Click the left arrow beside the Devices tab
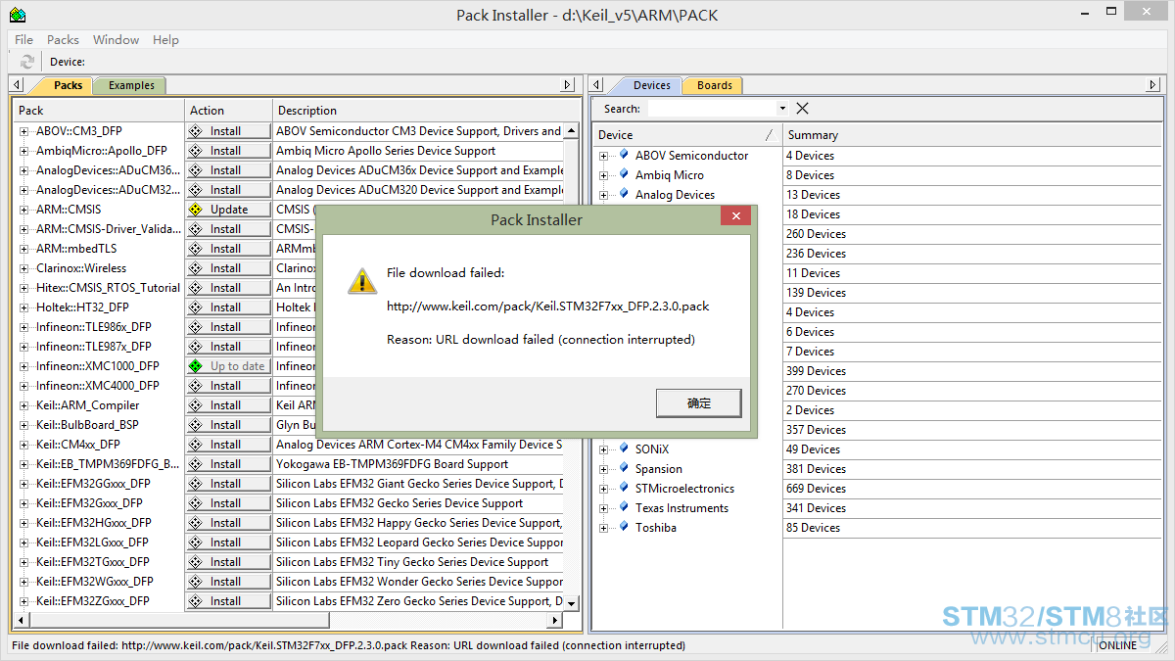 pyautogui.click(x=595, y=85)
